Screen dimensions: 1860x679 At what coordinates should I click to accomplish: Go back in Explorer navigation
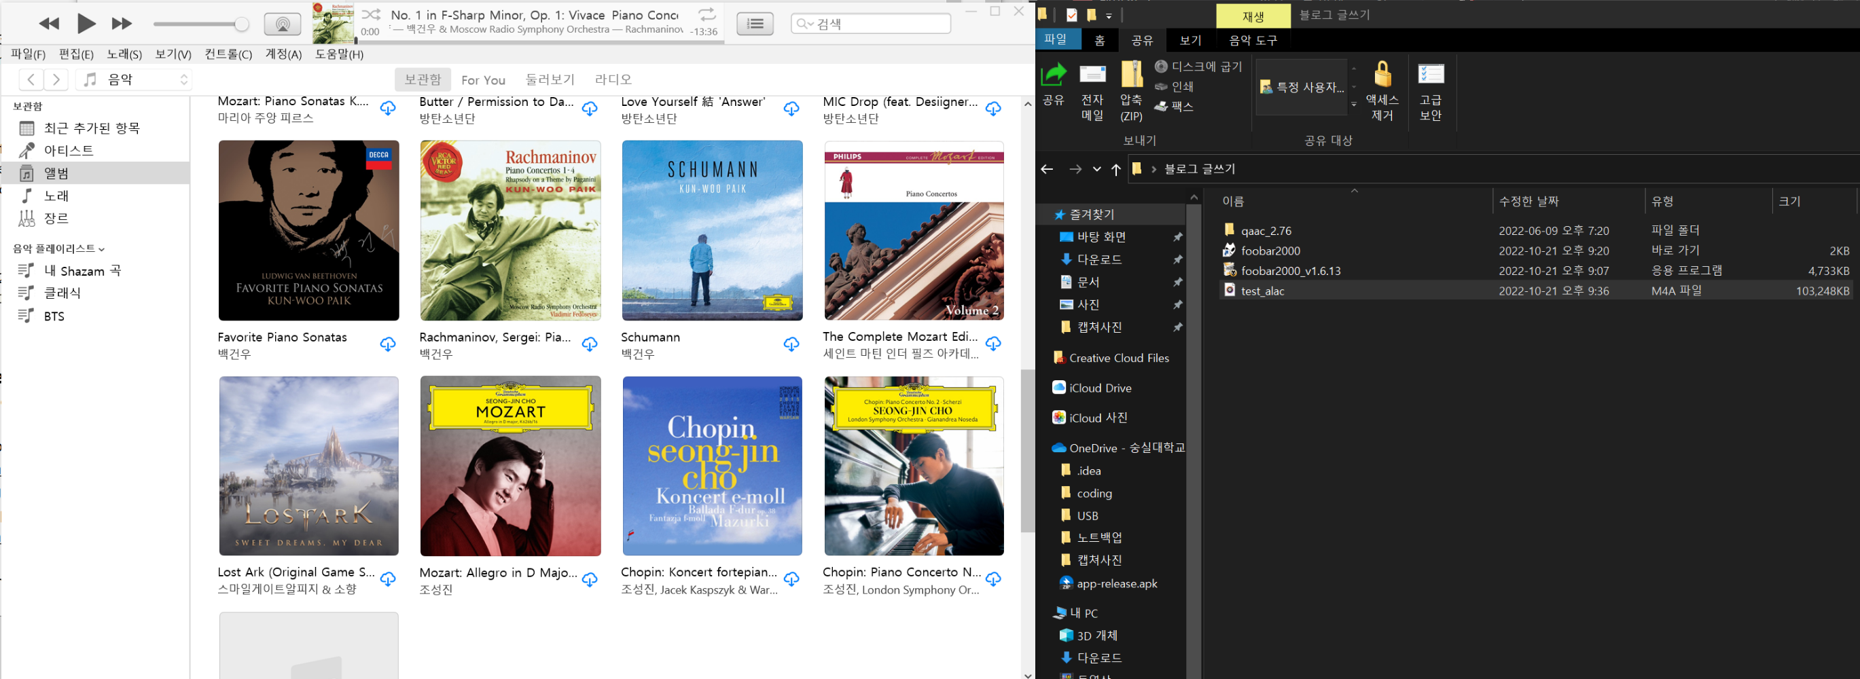[1047, 169]
